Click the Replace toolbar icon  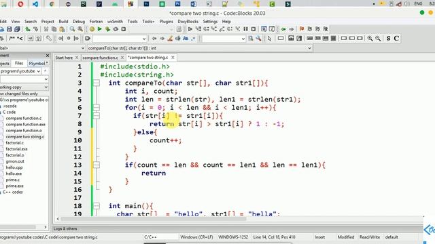pyautogui.click(x=80, y=29)
